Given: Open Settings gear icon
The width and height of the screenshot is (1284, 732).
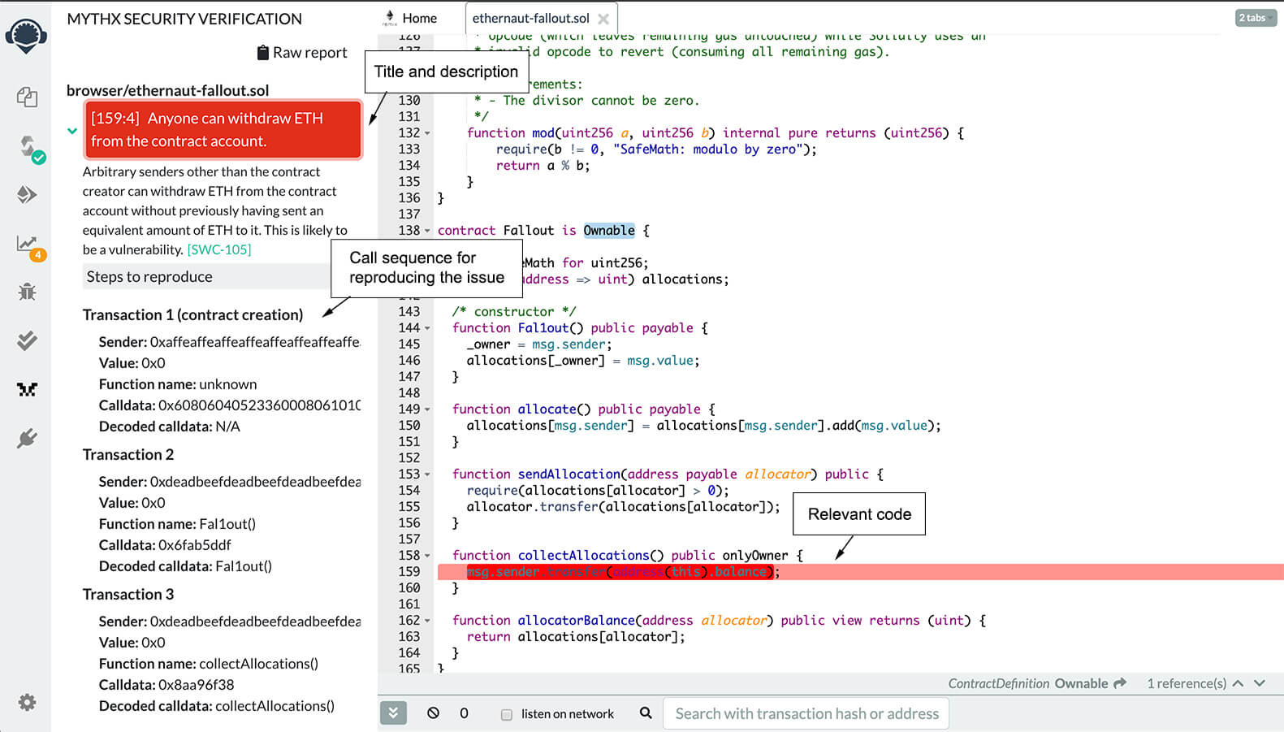Looking at the screenshot, I should [27, 702].
